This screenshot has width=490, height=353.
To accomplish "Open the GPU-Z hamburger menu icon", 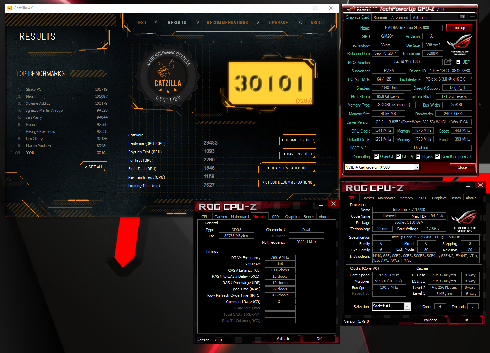I will pos(472,17).
